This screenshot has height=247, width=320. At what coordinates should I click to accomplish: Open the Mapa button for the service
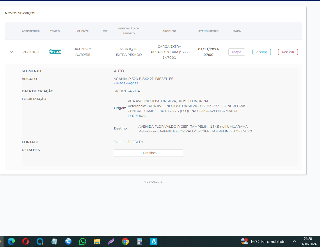237,52
